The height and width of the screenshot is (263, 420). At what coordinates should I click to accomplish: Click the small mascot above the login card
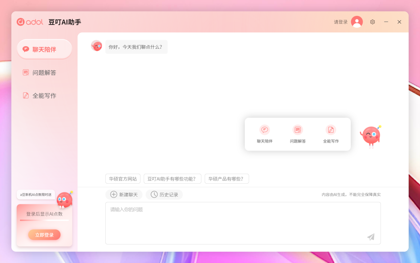point(64,200)
